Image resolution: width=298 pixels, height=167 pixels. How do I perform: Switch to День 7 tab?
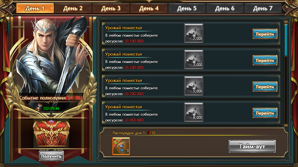coord(263,8)
